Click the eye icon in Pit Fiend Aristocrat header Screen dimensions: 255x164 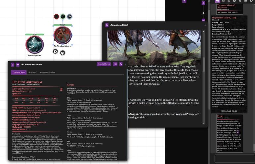(18, 65)
